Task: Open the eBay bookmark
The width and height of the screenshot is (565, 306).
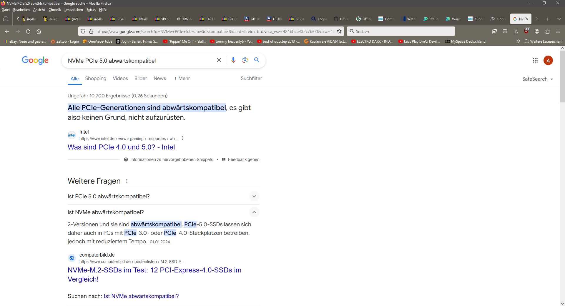Action: coord(25,41)
